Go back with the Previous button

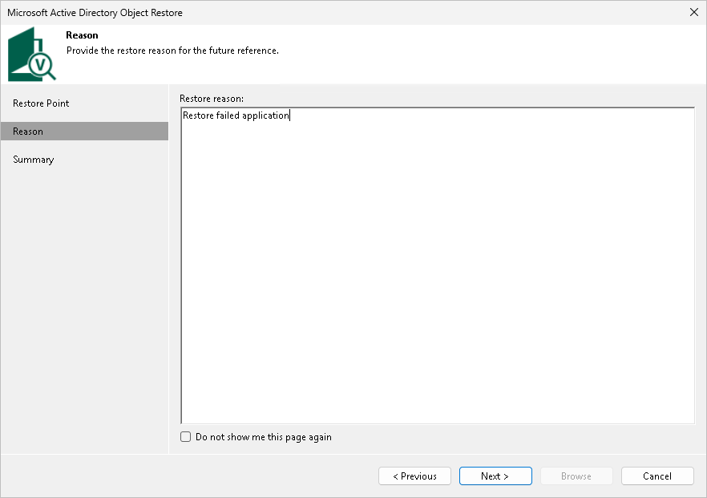point(415,476)
